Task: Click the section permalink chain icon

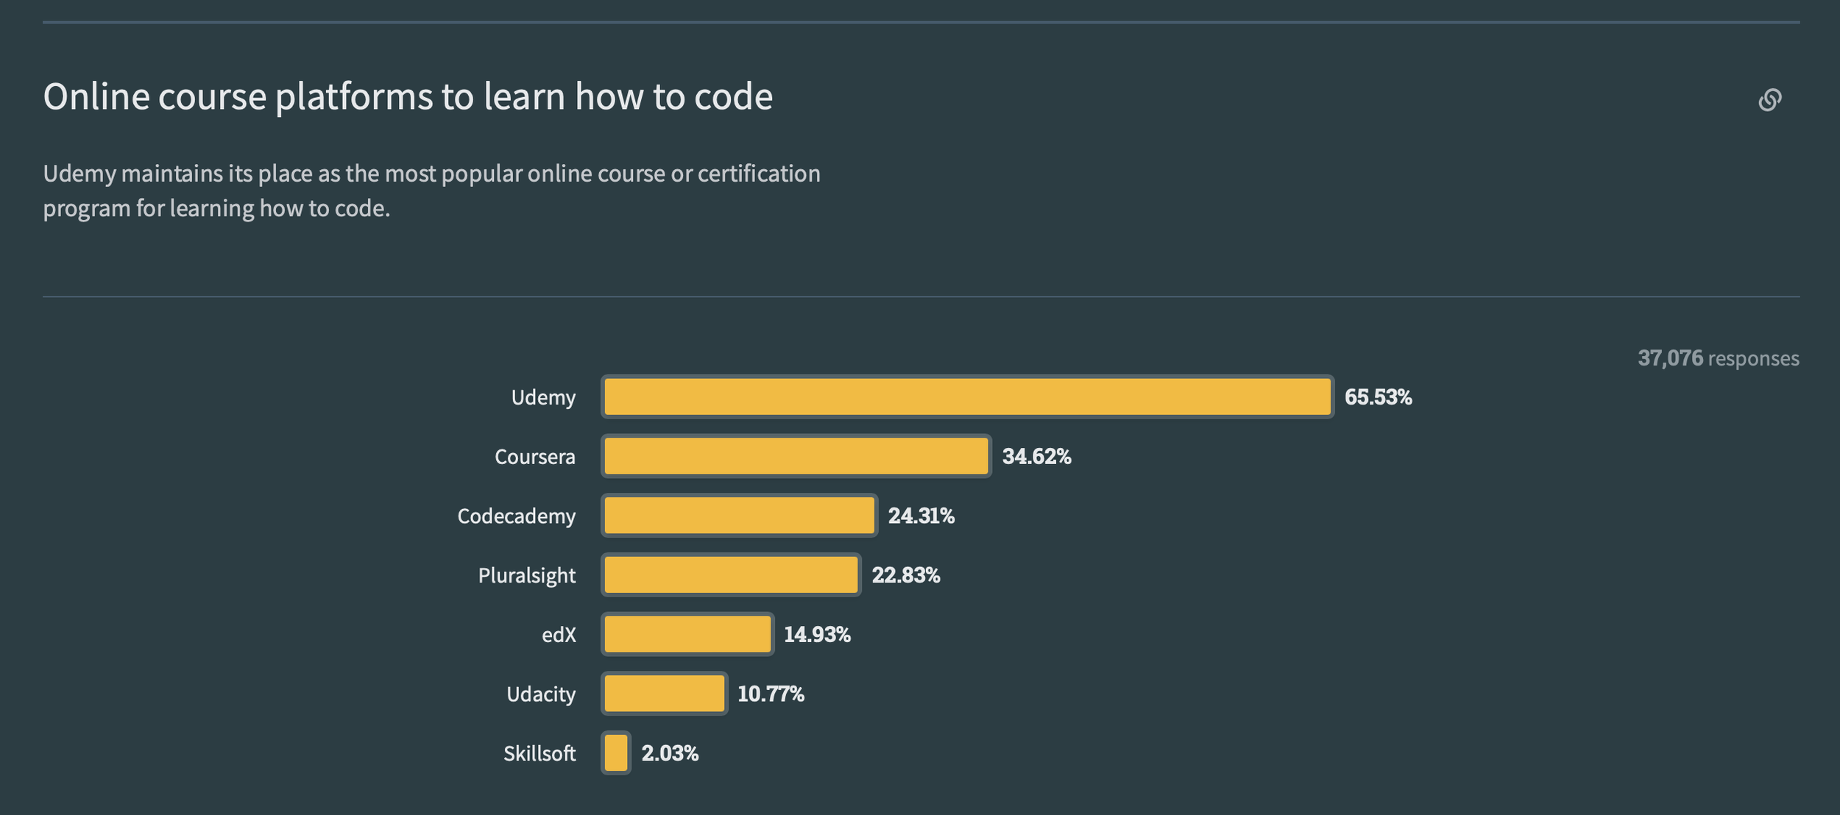Action: pyautogui.click(x=1769, y=100)
